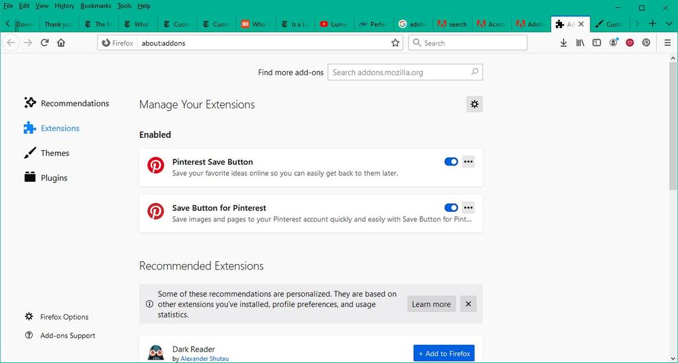Open the Help menu
This screenshot has width=678, height=363.
(144, 5)
